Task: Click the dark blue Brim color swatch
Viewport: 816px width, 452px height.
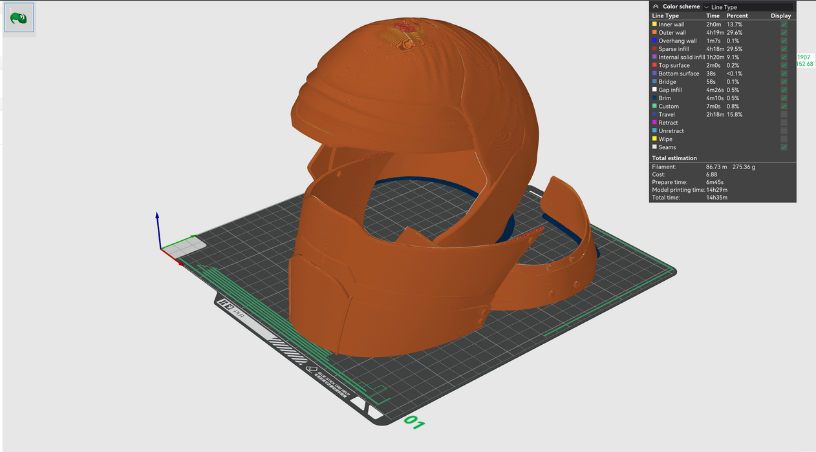Action: click(x=654, y=98)
